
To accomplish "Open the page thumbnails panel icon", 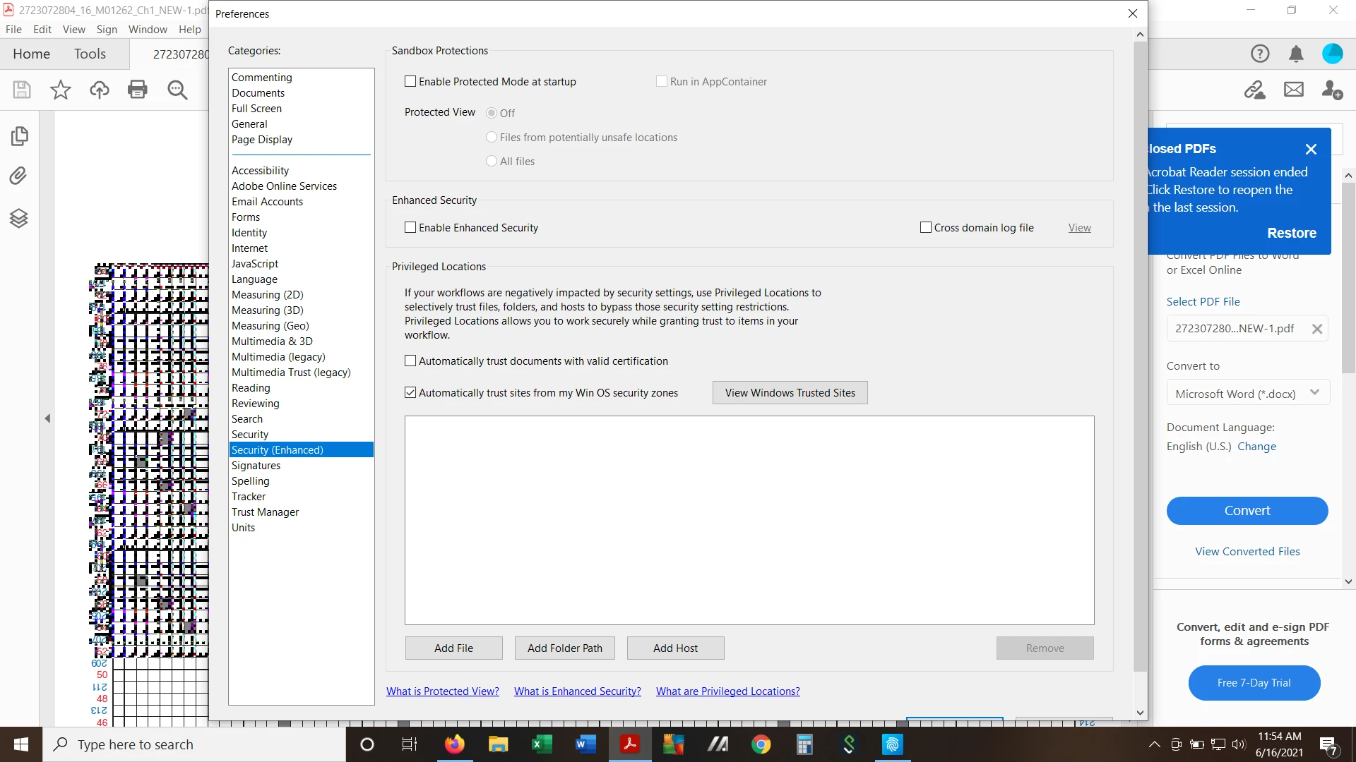I will click(x=19, y=135).
